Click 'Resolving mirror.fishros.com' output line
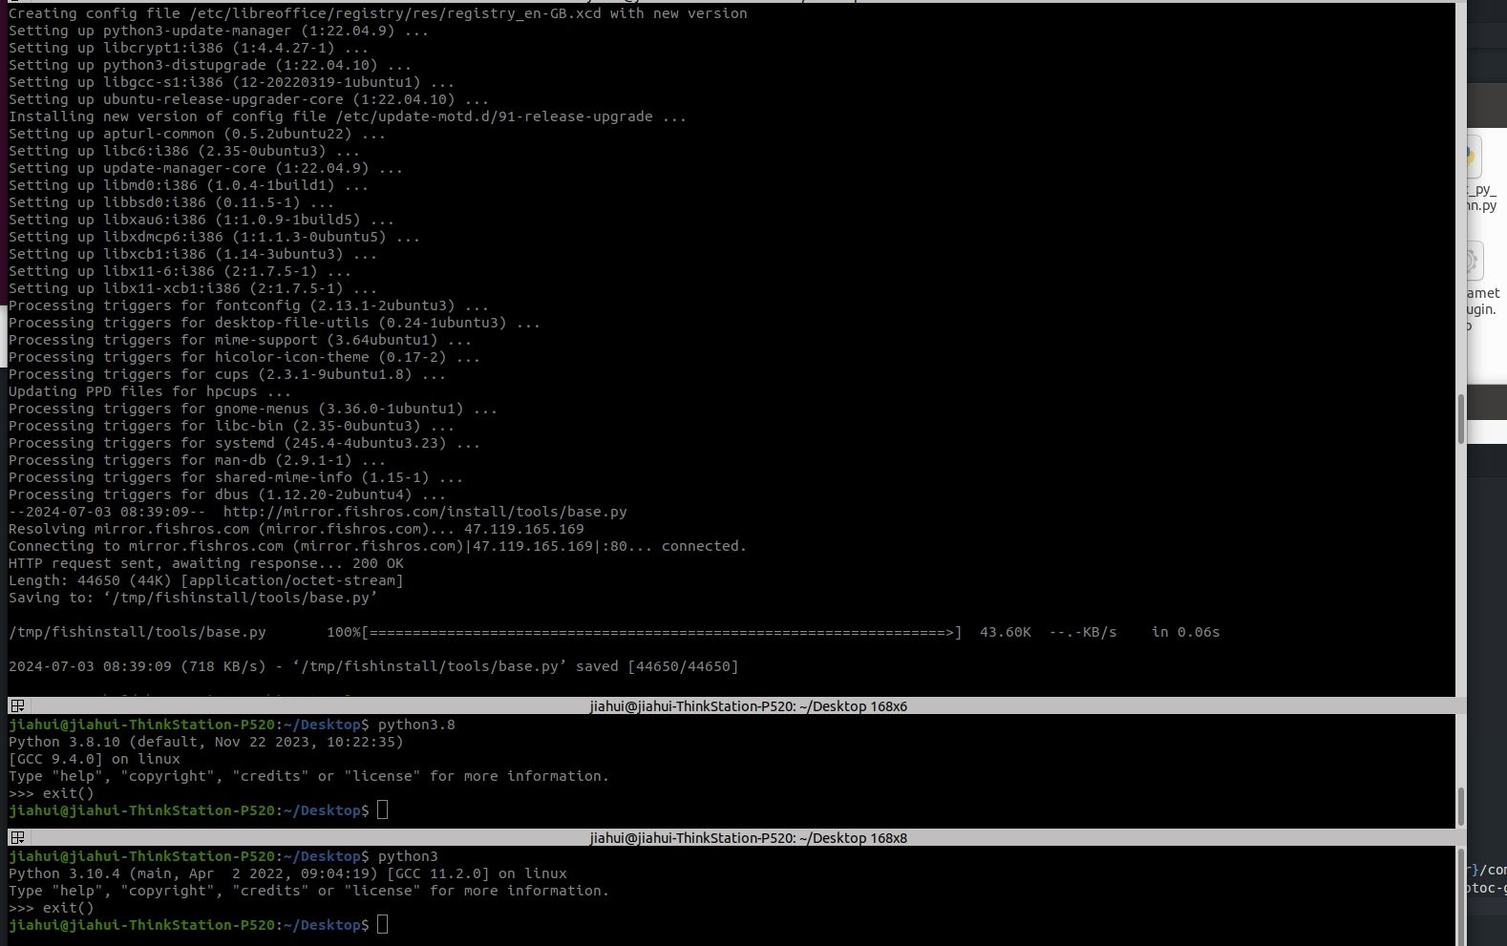This screenshot has height=946, width=1507. click(x=296, y=529)
